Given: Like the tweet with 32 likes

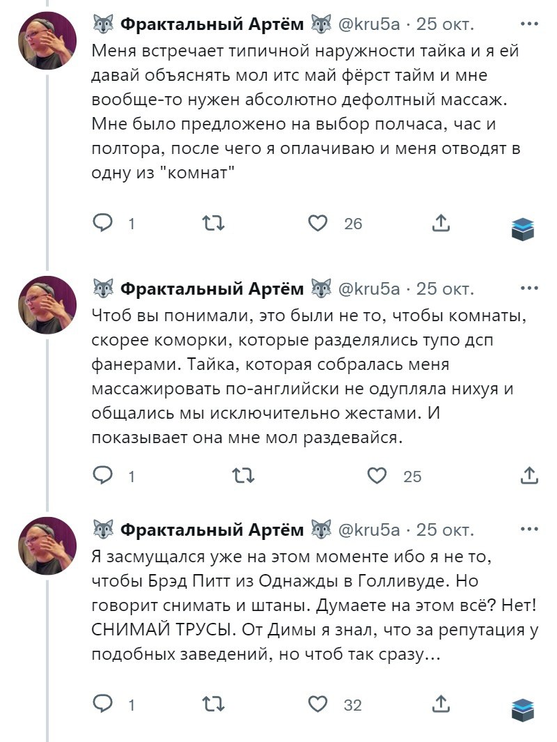Looking at the screenshot, I should pos(318,704).
